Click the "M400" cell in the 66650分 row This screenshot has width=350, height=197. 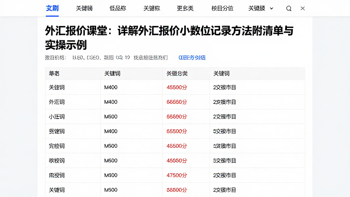(111, 102)
